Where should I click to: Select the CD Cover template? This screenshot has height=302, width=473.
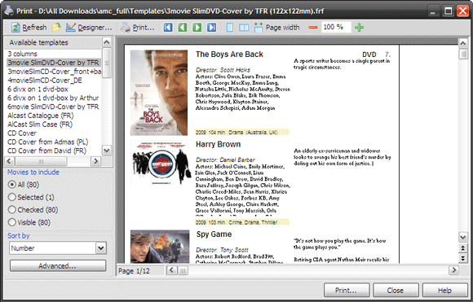(54, 133)
